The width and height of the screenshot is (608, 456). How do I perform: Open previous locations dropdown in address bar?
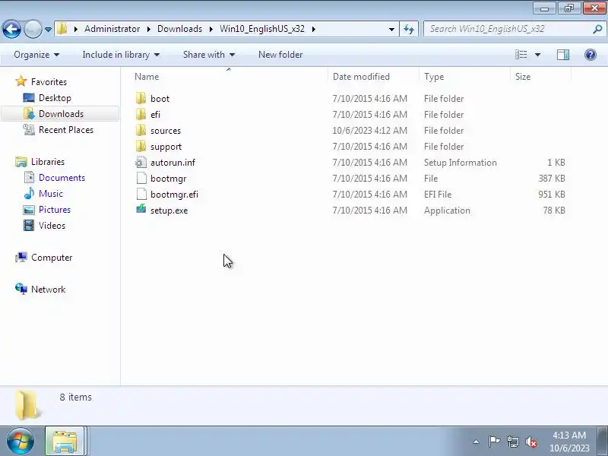click(391, 29)
